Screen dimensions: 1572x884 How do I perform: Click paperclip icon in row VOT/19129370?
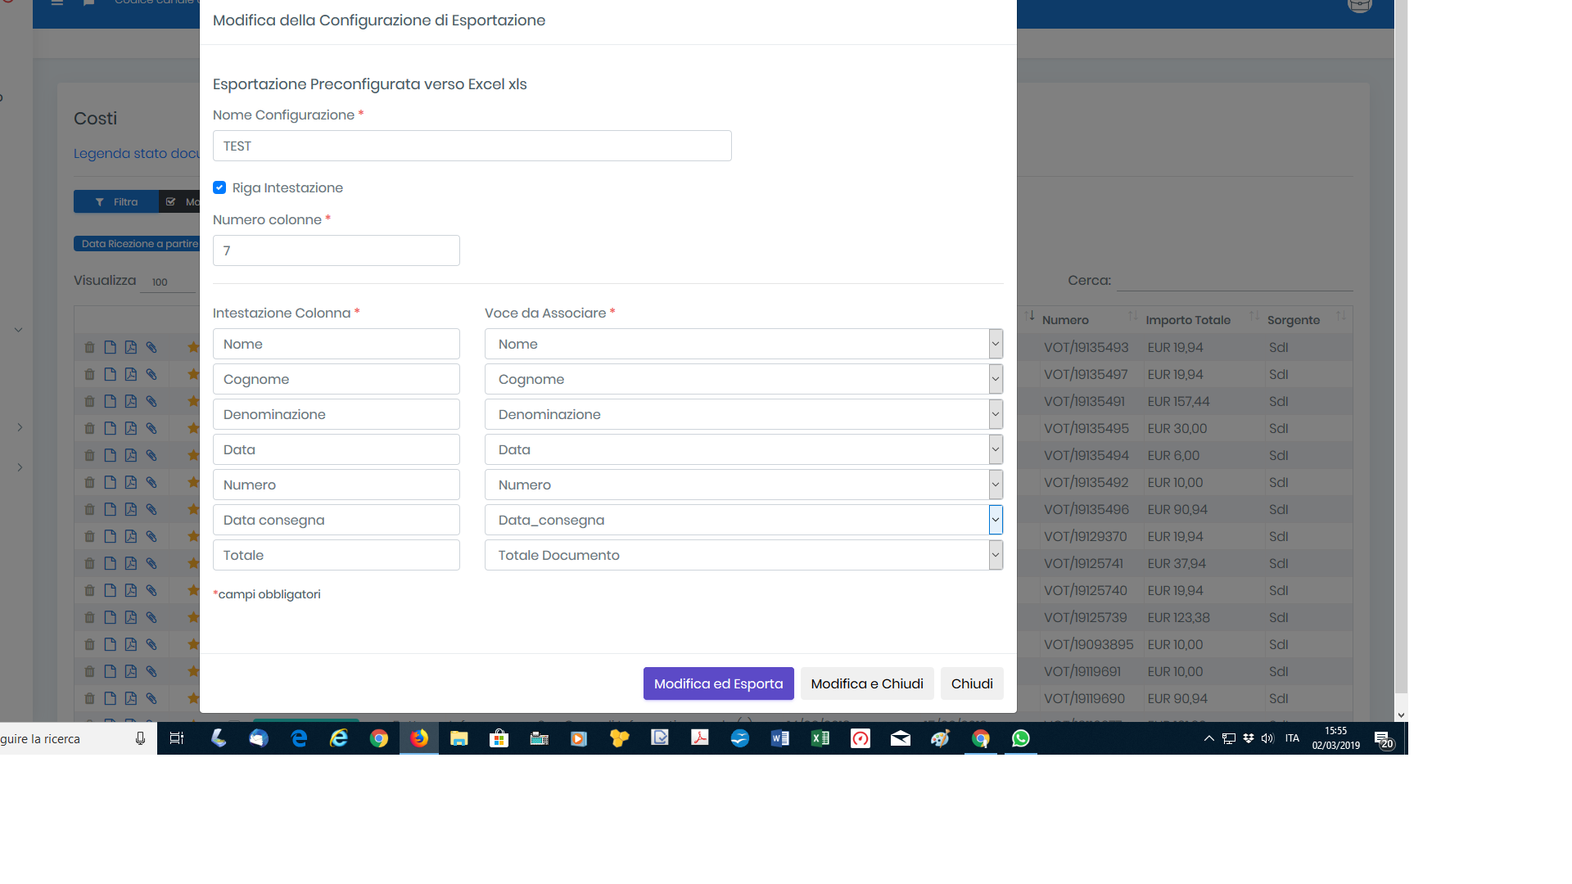pyautogui.click(x=151, y=536)
